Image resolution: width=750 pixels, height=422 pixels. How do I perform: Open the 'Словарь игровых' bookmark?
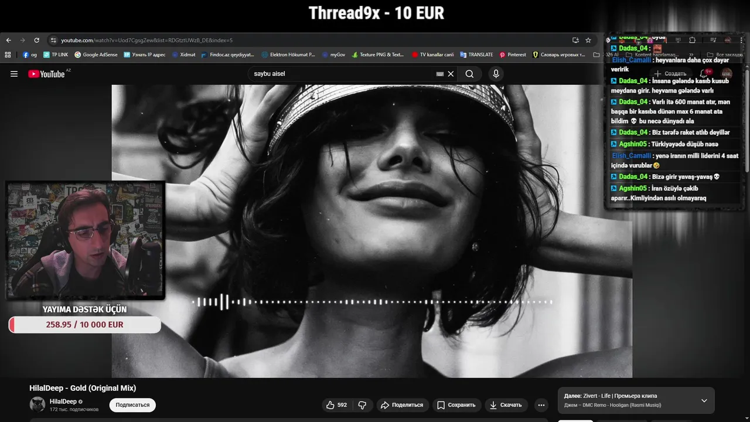click(559, 55)
